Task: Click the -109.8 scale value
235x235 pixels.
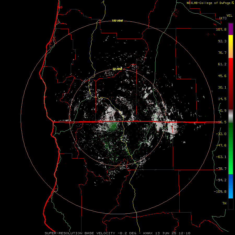Action: pyautogui.click(x=220, y=192)
